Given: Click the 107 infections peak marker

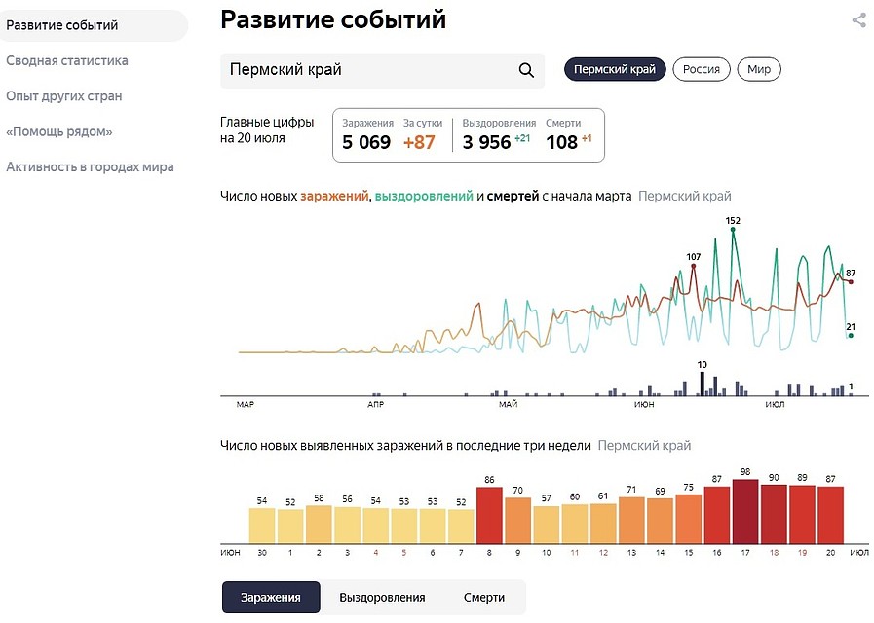Looking at the screenshot, I should click(x=694, y=266).
